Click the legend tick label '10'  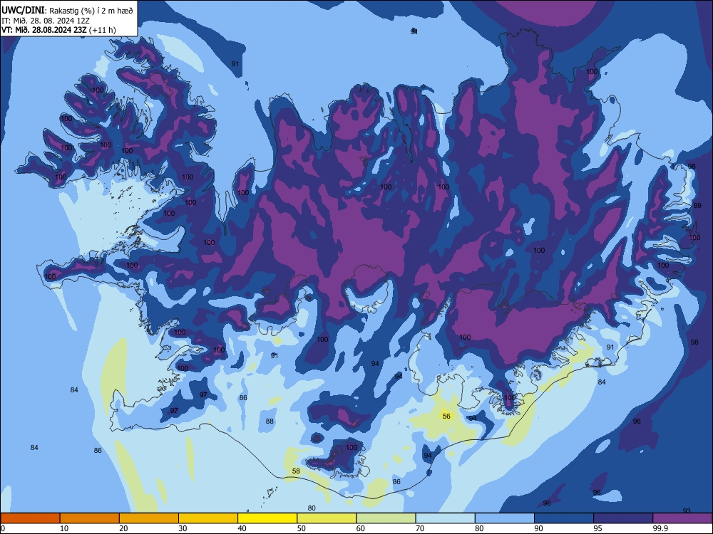[x=64, y=528]
